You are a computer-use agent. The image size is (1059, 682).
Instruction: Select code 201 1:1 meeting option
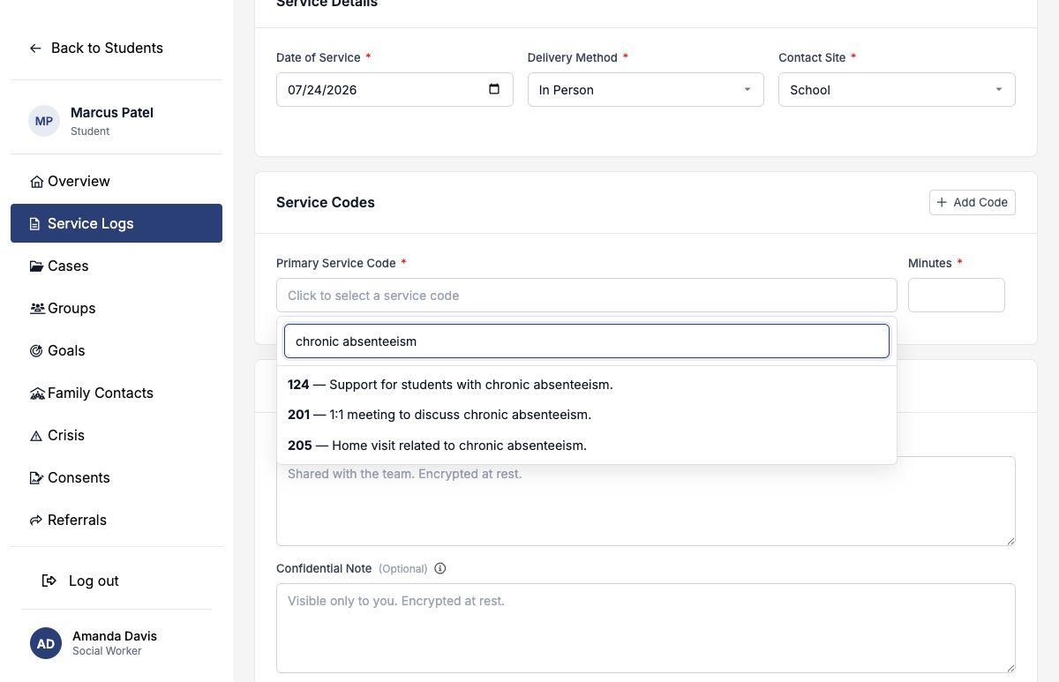(587, 415)
